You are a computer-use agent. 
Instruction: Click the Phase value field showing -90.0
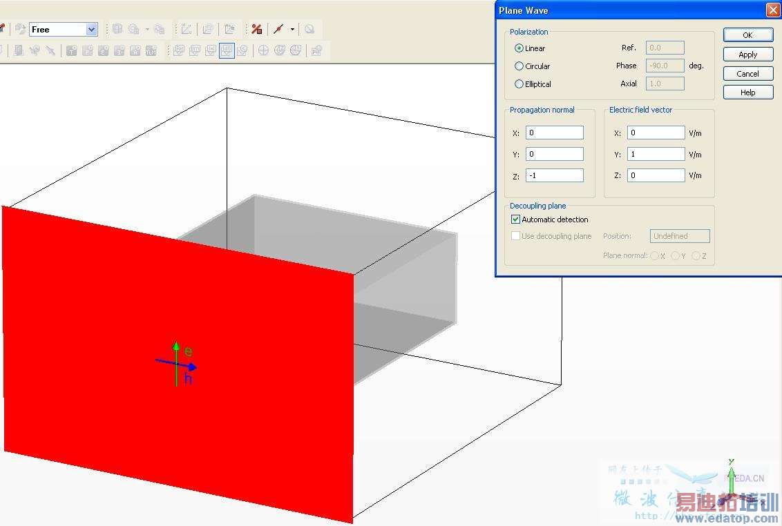(665, 66)
